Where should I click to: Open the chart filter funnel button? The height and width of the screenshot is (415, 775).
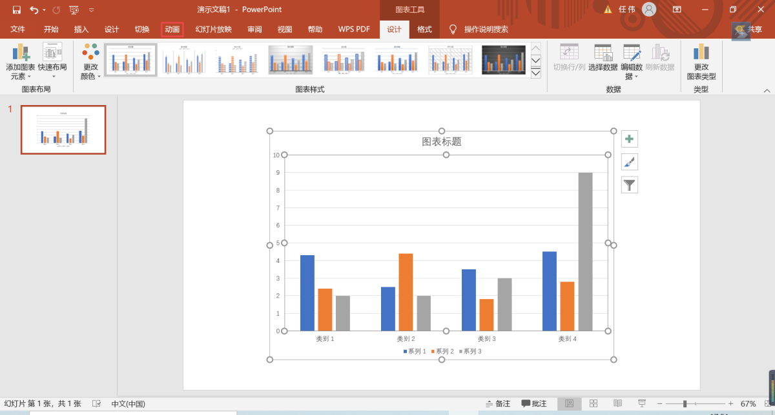629,186
